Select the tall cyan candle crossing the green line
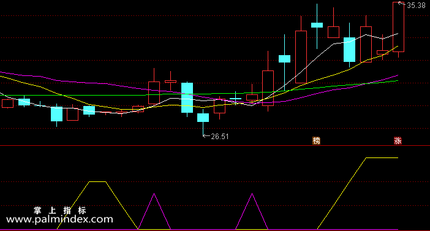 pyautogui.click(x=187, y=99)
